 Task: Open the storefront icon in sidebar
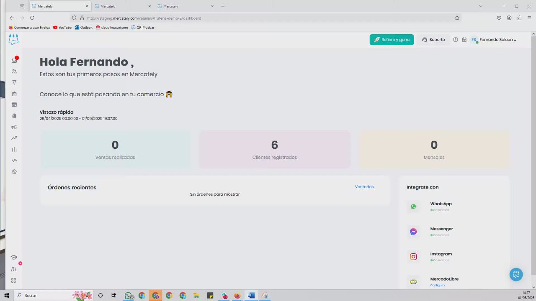14,105
